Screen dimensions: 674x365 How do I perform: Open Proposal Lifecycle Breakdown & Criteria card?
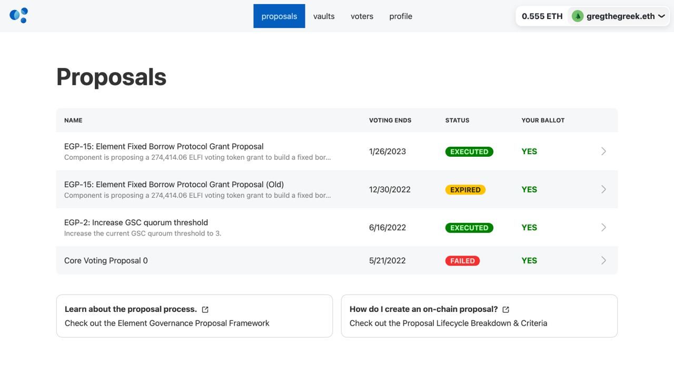(479, 316)
